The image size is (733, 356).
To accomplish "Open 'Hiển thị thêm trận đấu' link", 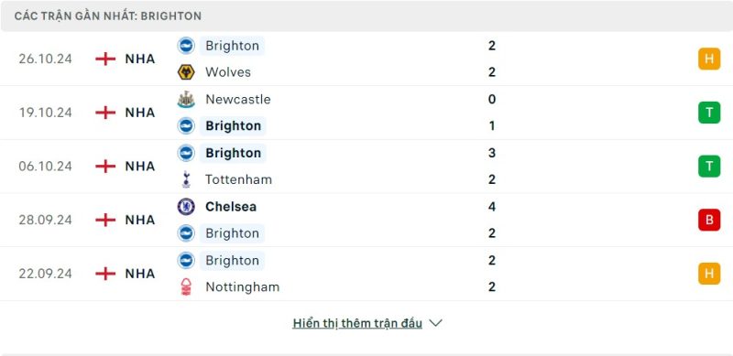I will pyautogui.click(x=357, y=323).
